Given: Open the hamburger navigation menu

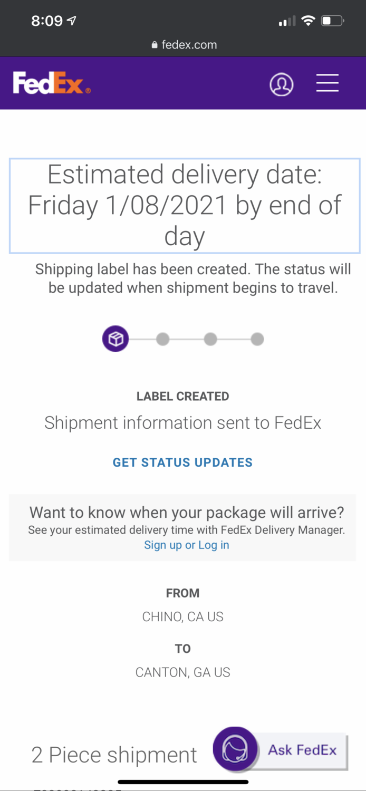Looking at the screenshot, I should tap(327, 83).
